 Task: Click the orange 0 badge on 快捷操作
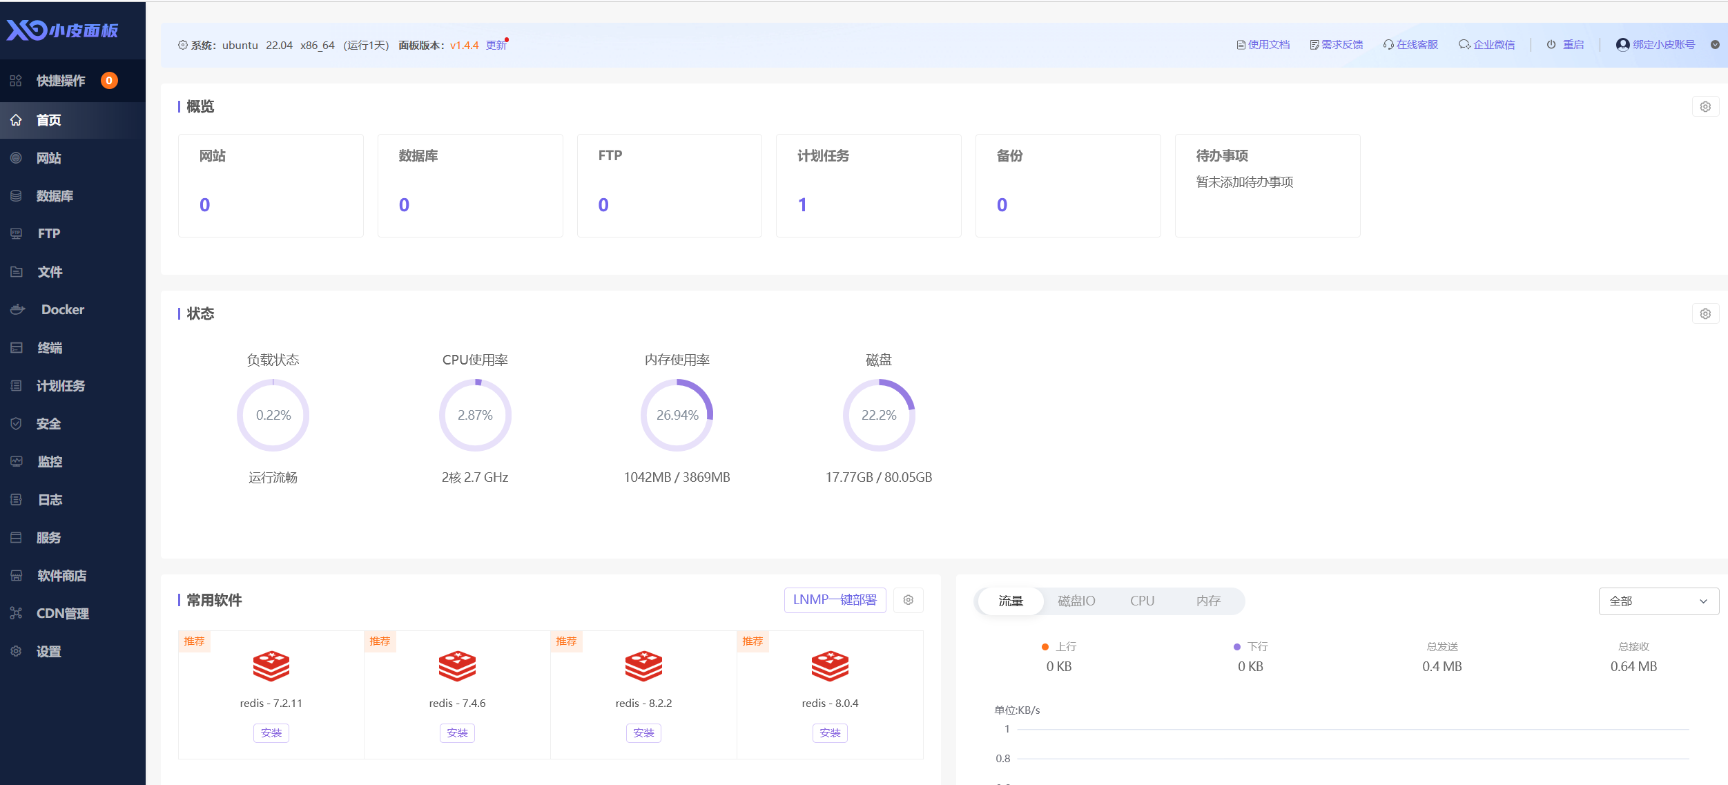pos(109,81)
